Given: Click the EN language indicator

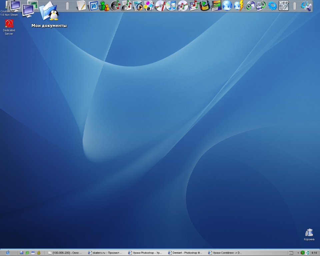Looking at the screenshot, I should pyautogui.click(x=291, y=253).
